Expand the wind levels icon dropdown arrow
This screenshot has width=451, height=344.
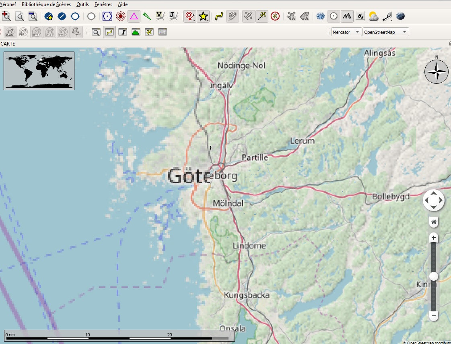391,20
